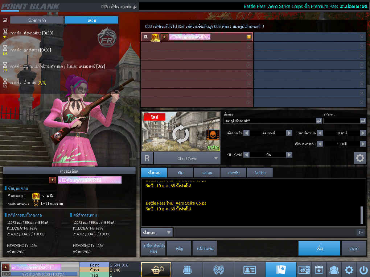Select the blue quest tab in mission panel
The image size is (370, 277).
pyautogui.click(x=91, y=20)
